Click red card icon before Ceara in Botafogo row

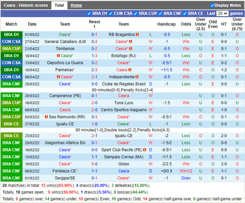tap(58, 56)
